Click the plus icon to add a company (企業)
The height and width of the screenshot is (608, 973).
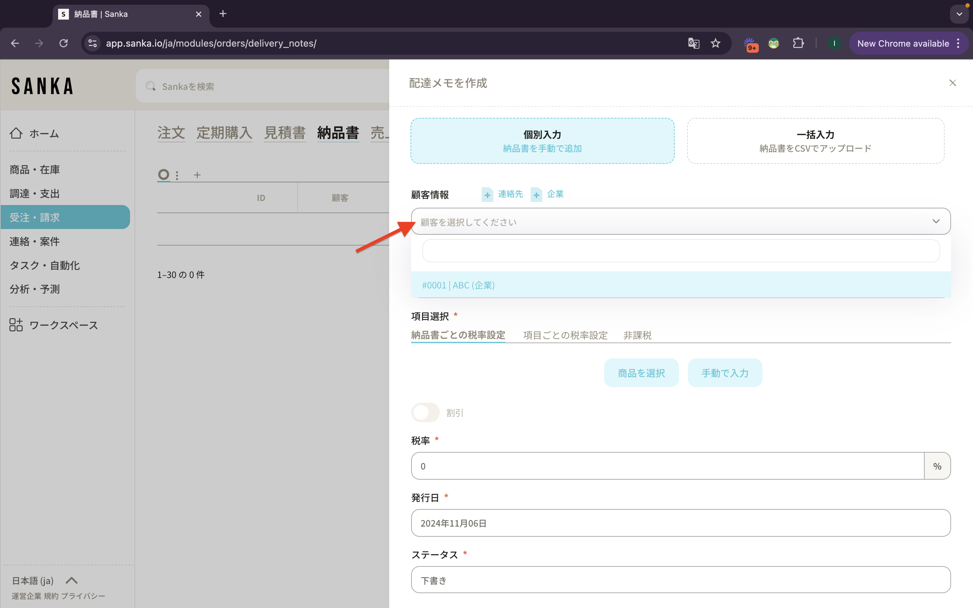(537, 195)
